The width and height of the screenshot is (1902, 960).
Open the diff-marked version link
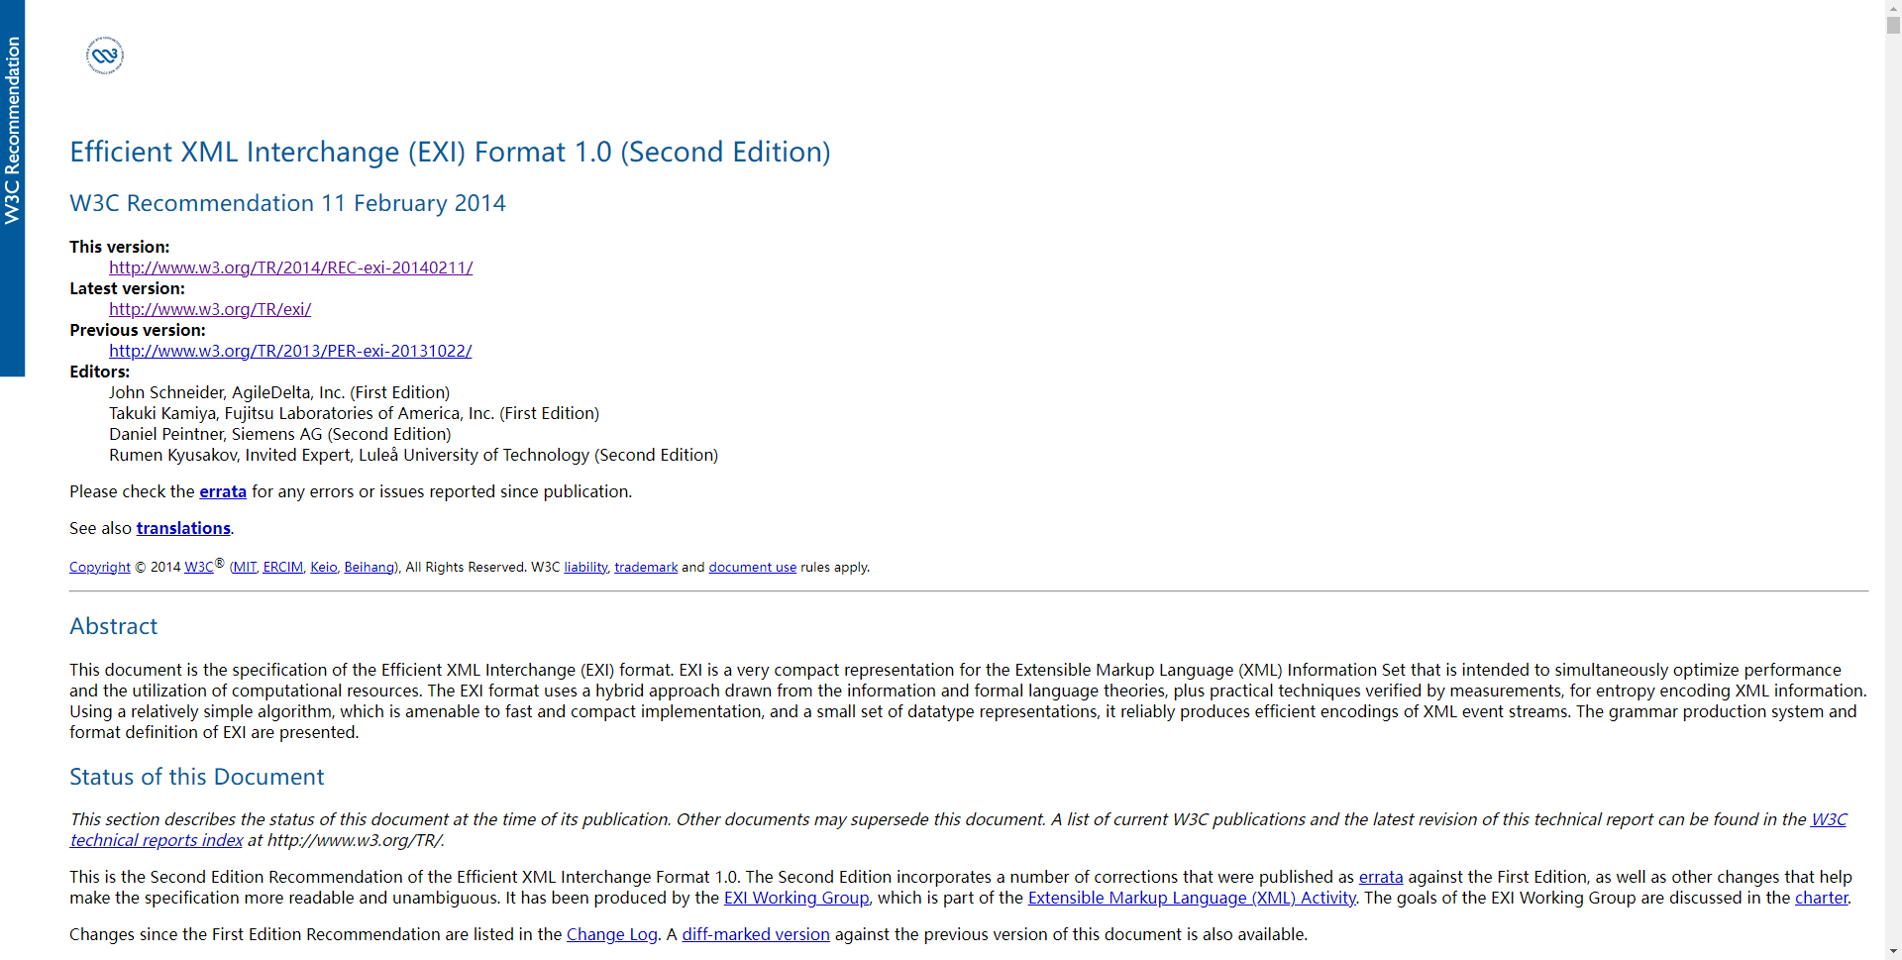(756, 934)
